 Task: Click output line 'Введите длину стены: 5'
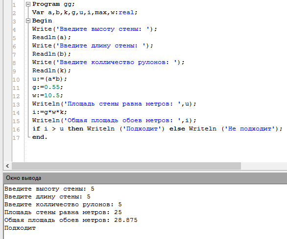[x=48, y=196]
